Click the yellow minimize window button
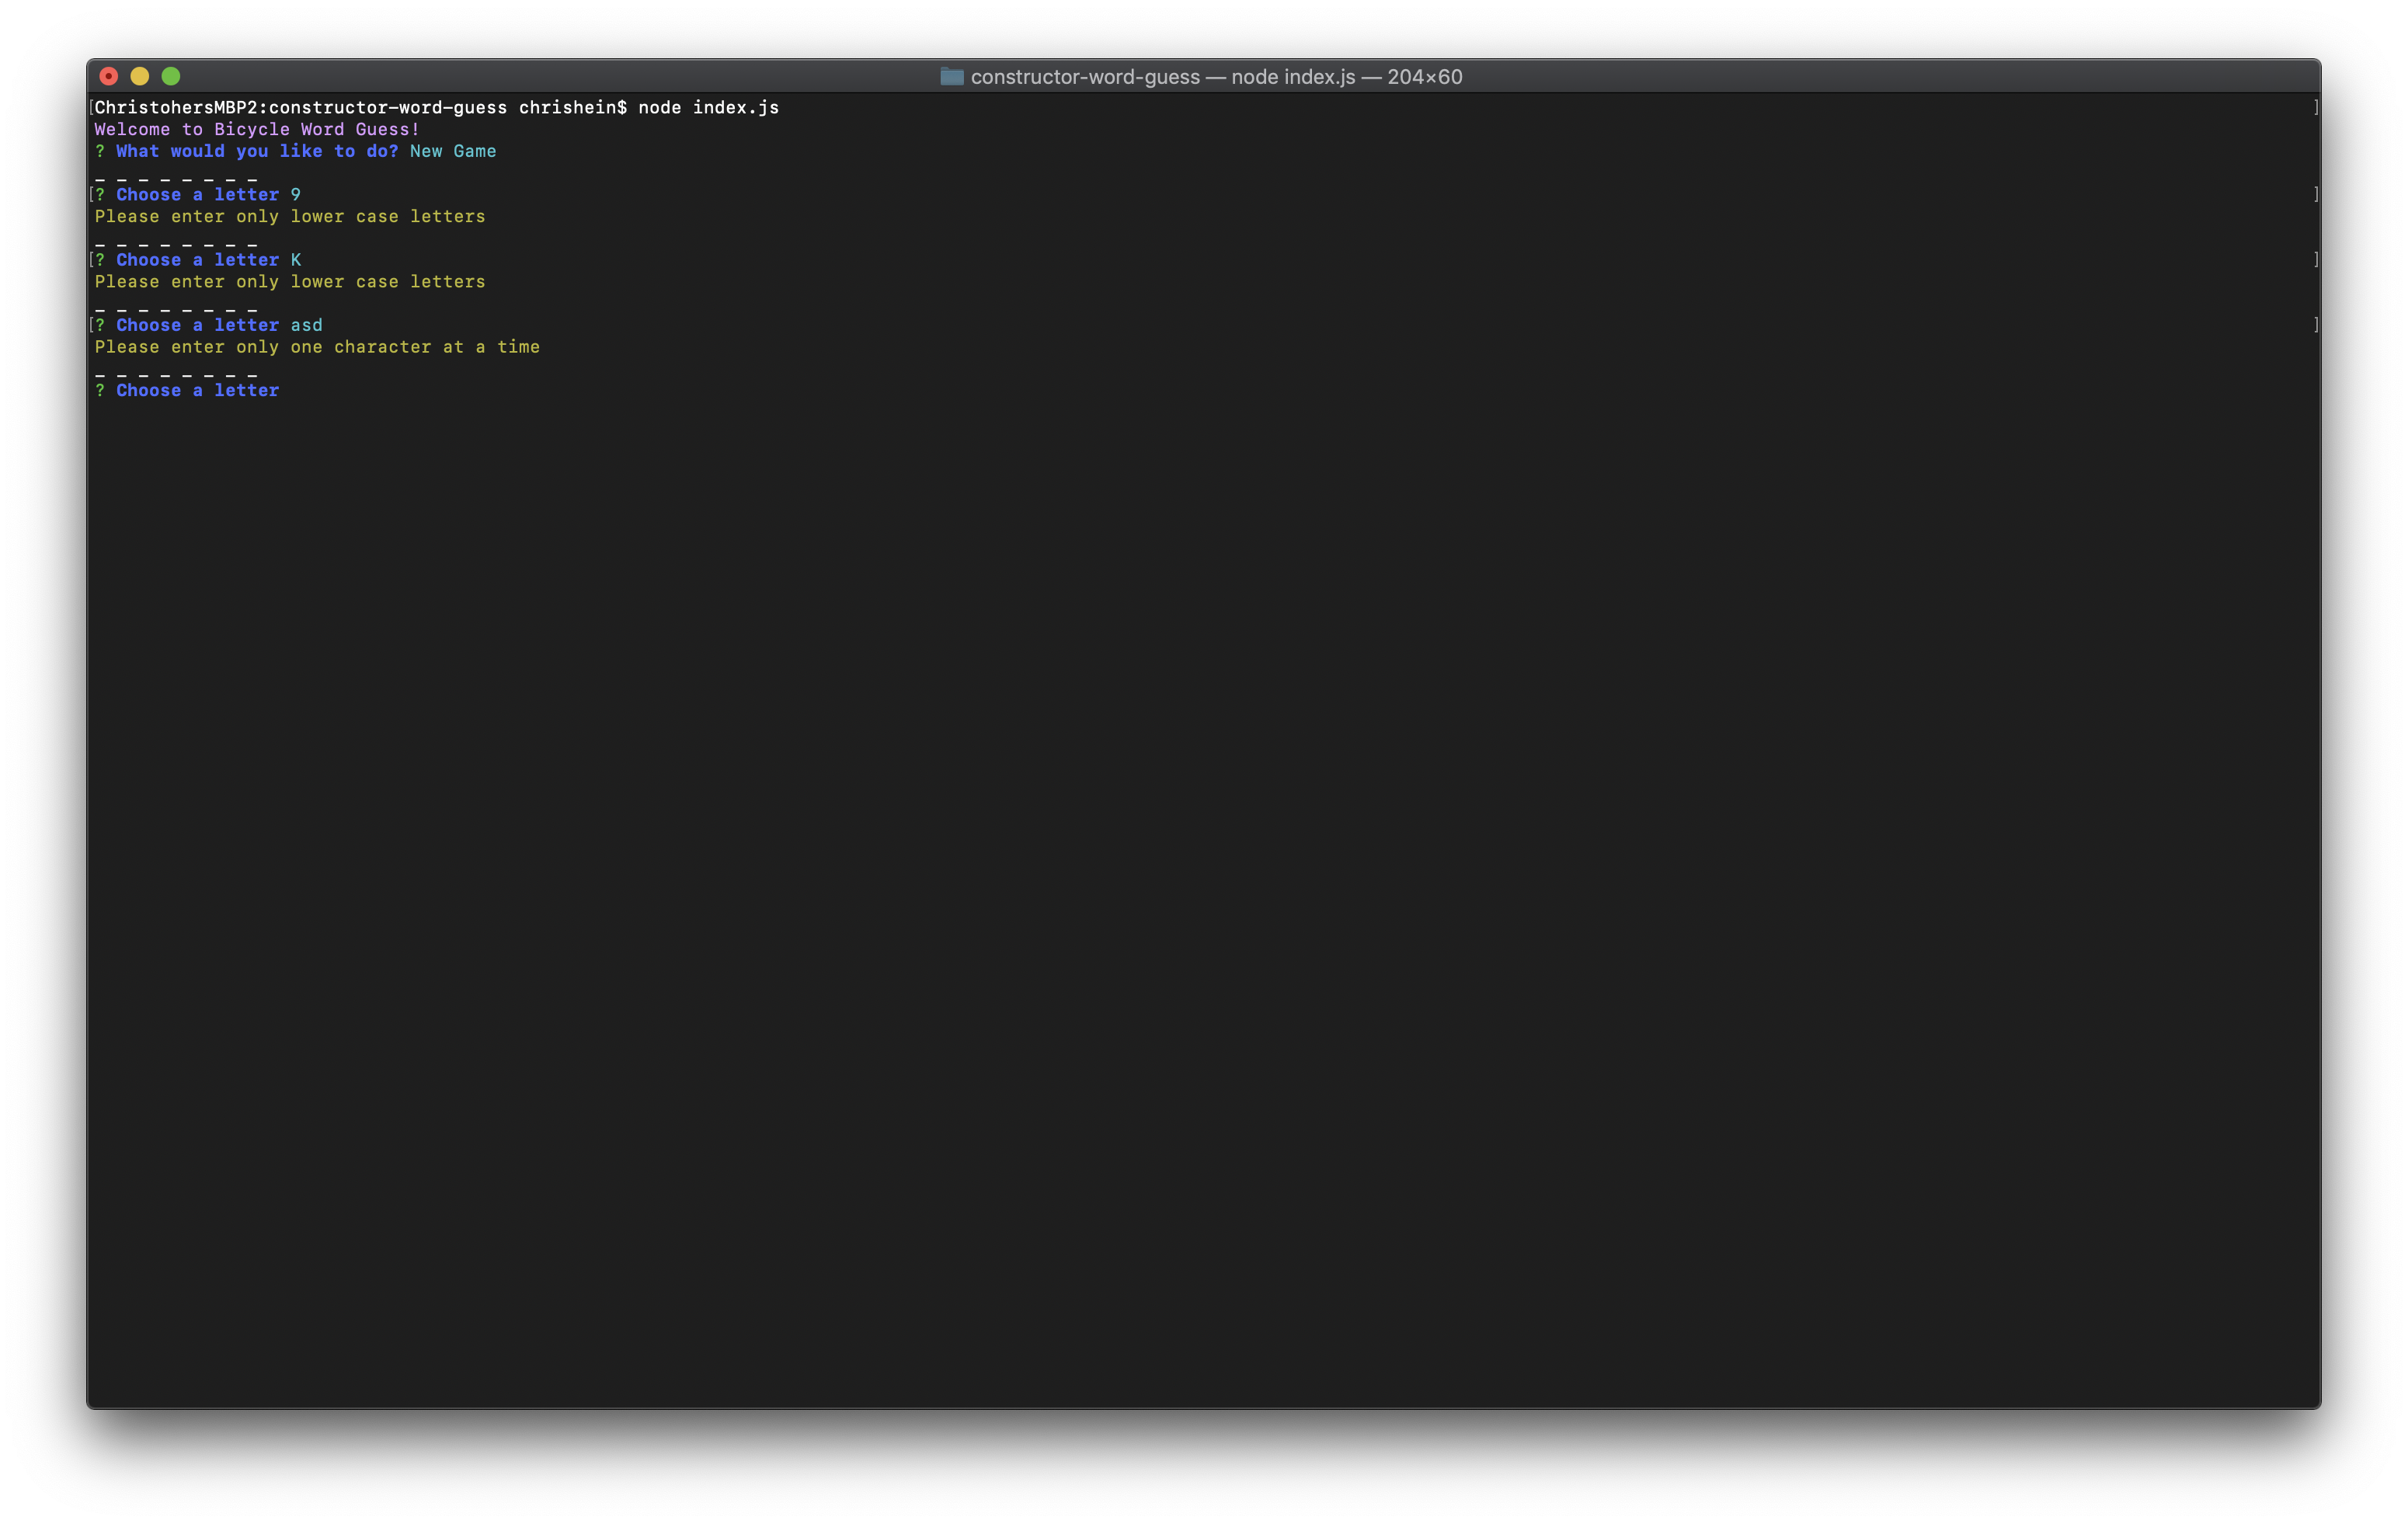Image resolution: width=2408 pixels, height=1524 pixels. pyautogui.click(x=140, y=76)
